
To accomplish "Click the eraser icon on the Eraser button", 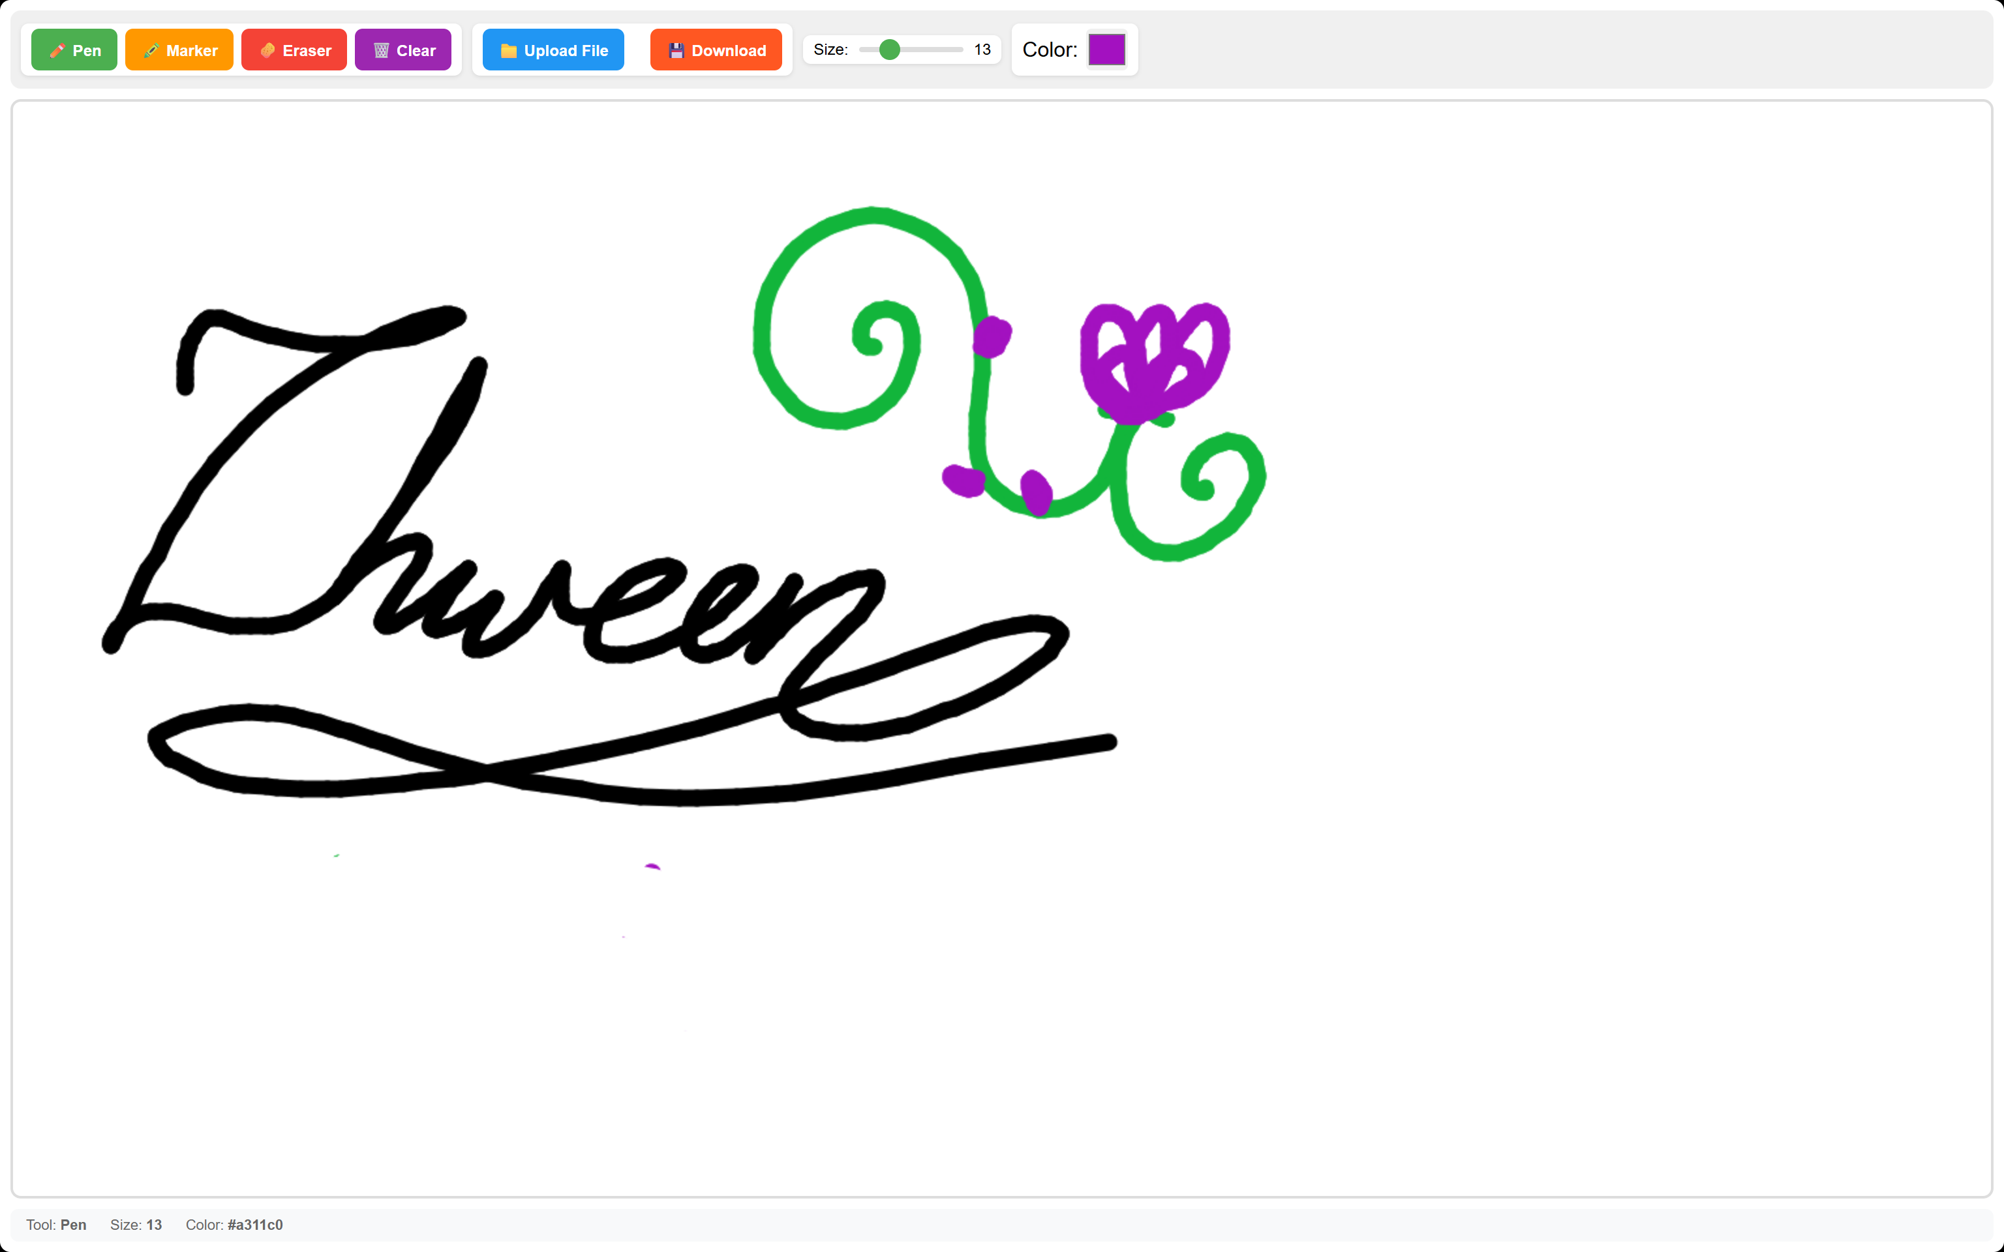I will tap(267, 50).
